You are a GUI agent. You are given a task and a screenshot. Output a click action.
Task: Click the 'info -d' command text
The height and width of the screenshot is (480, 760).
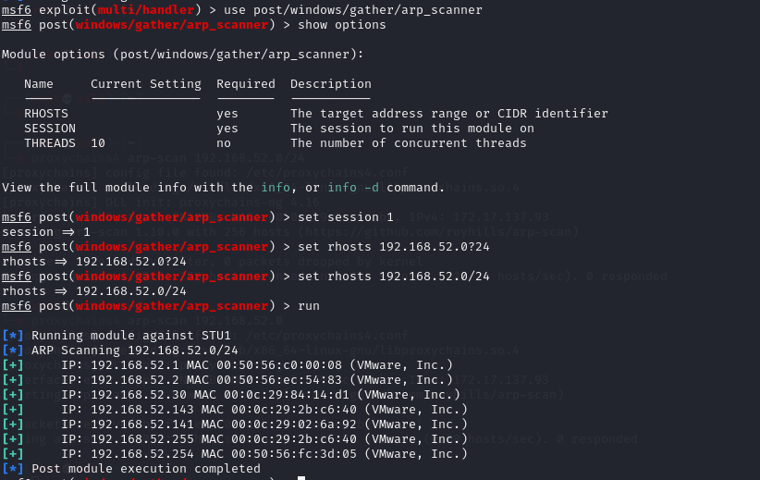[x=353, y=188]
